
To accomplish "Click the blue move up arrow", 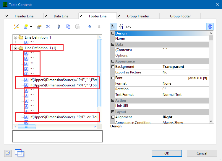I will tap(90, 27).
